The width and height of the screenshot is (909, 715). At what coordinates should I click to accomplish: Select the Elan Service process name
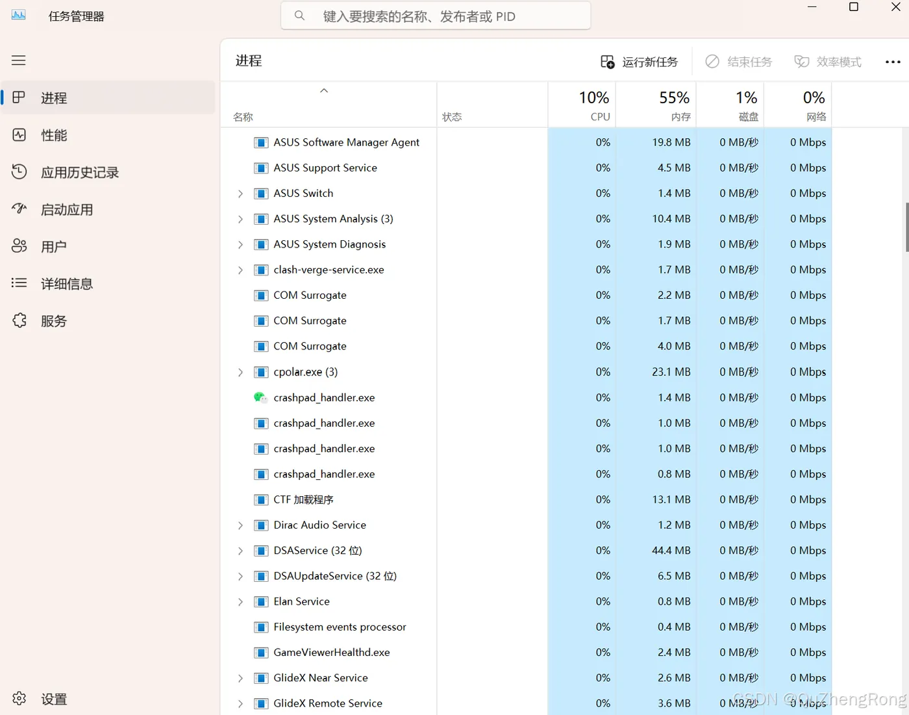click(301, 602)
